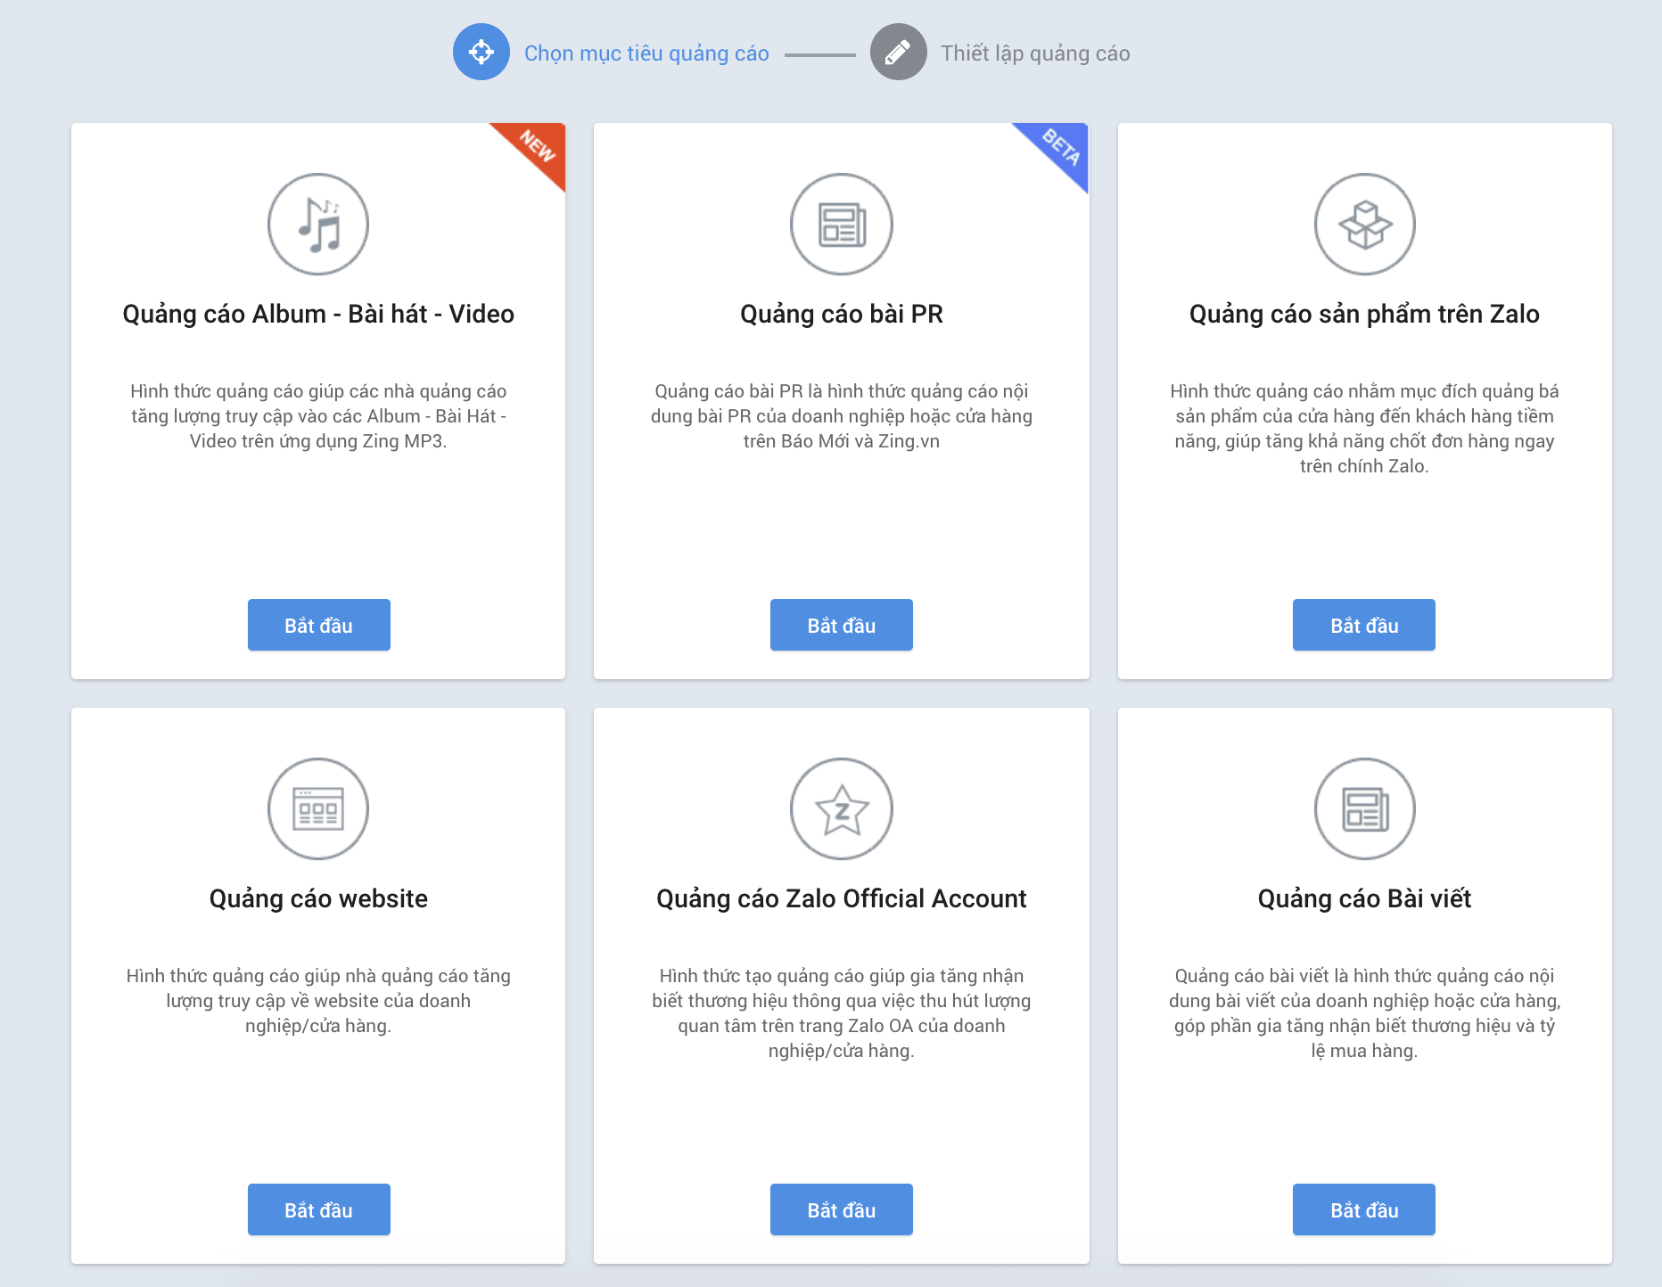Click the pencil icon for ad setup step
Image resolution: width=1662 pixels, height=1287 pixels.
click(898, 53)
